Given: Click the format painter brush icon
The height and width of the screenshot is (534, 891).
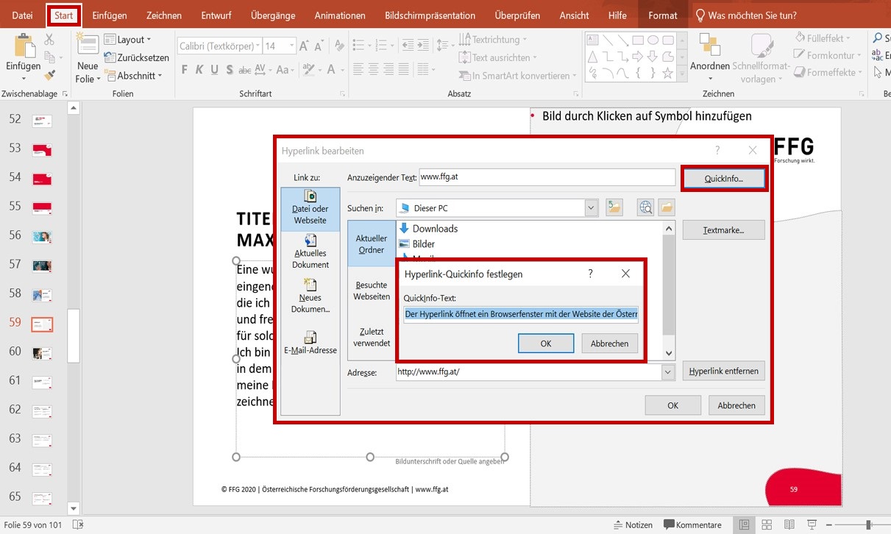Looking at the screenshot, I should click(50, 75).
